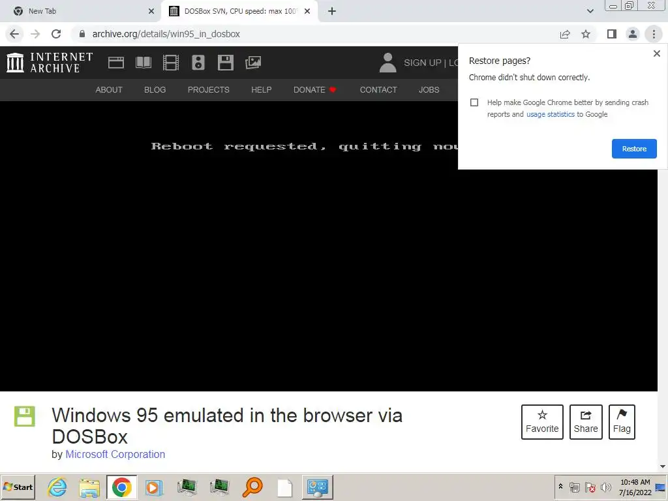Open the HELP menu item
The width and height of the screenshot is (668, 501).
[x=261, y=90]
